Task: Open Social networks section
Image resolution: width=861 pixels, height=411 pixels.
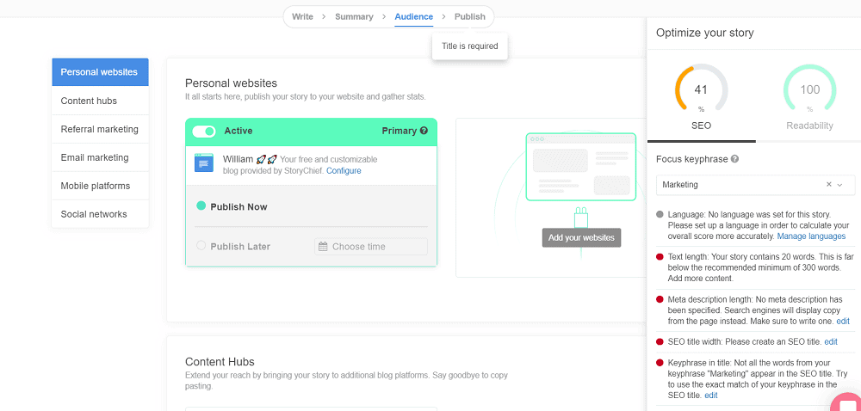Action: pos(100,214)
